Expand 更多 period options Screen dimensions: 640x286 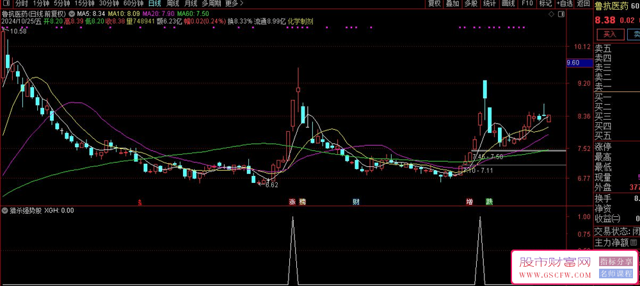click(x=234, y=4)
